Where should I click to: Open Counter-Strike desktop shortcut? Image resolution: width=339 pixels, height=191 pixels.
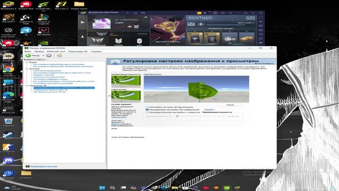coord(8,149)
